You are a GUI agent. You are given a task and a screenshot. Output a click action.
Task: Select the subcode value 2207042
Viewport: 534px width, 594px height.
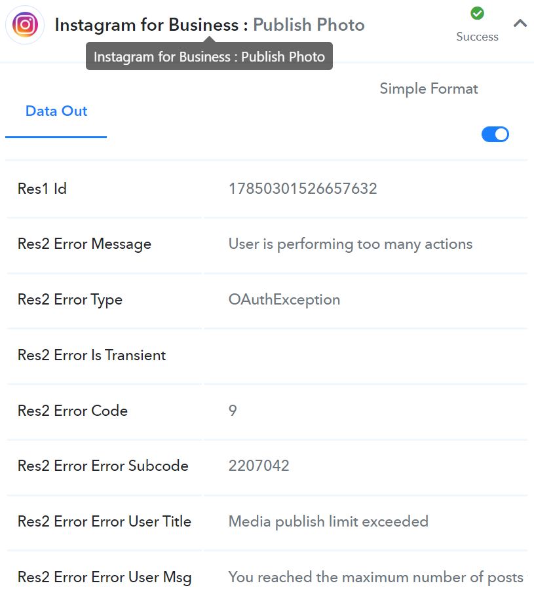pos(259,466)
